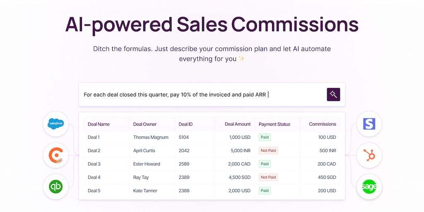This screenshot has height=212, width=424.
Task: Open the Deal 3 row
Action: (94, 164)
